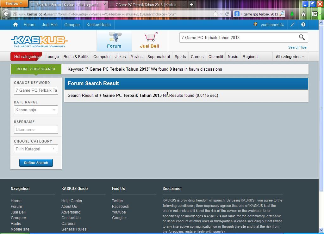This screenshot has height=234, width=324.
Task: Open the Movies category
Action: (x=137, y=57)
